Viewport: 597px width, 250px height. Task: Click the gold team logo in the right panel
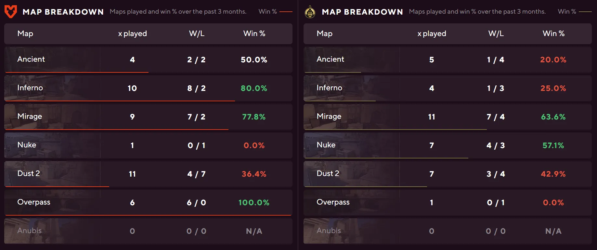click(x=310, y=12)
